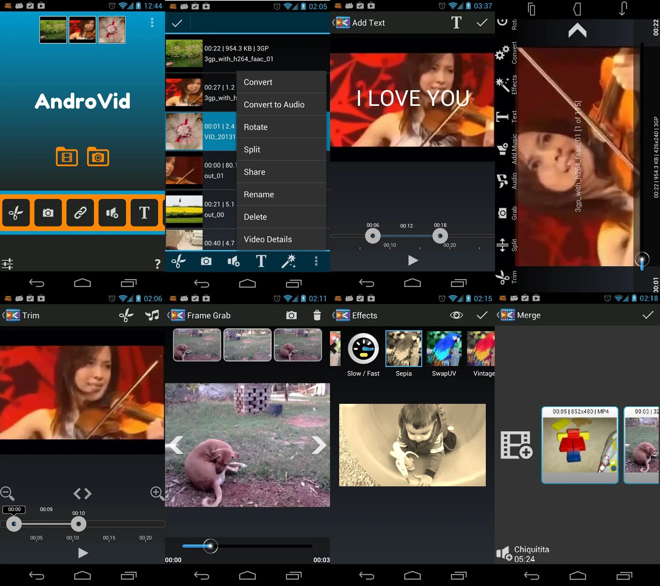
Task: Tap the trash icon in Frame Grab
Action: [317, 315]
